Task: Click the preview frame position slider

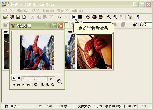Action: tap(34, 79)
